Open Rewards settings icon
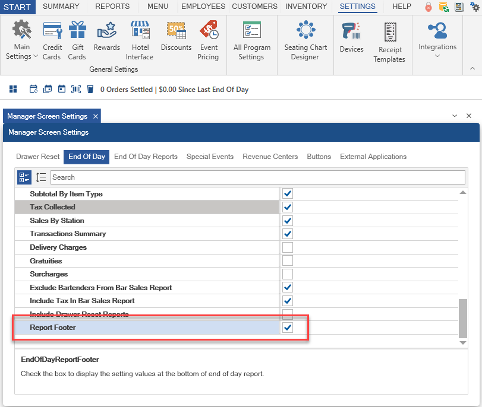Viewport: 482px width, 407px height. click(107, 36)
